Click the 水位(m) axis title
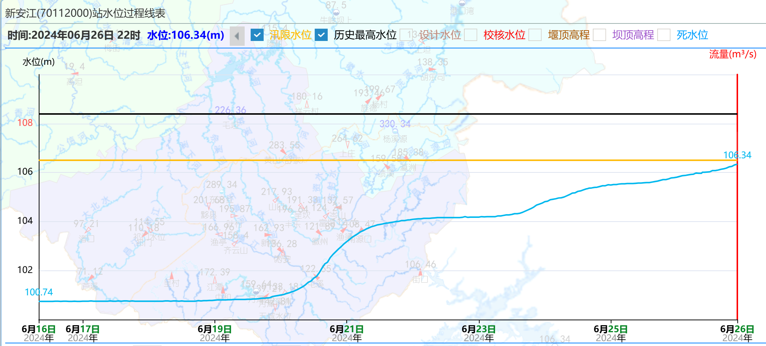Image resolution: width=766 pixels, height=346 pixels. click(x=39, y=62)
